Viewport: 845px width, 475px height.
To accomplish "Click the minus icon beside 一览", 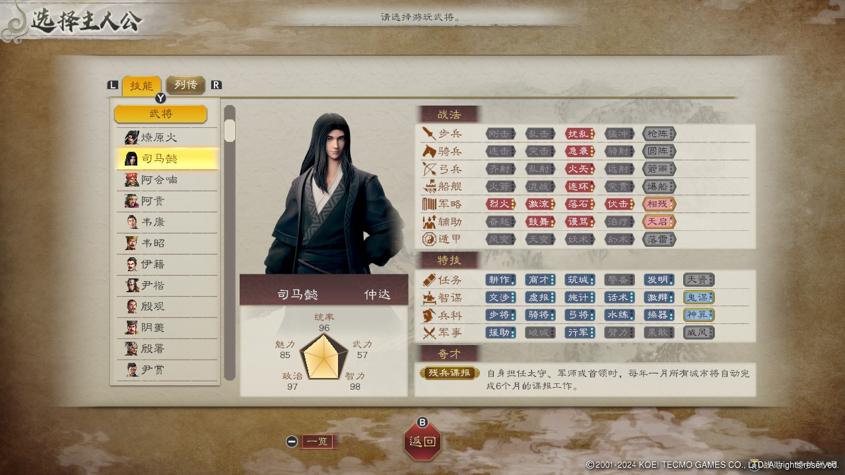I will pyautogui.click(x=292, y=441).
